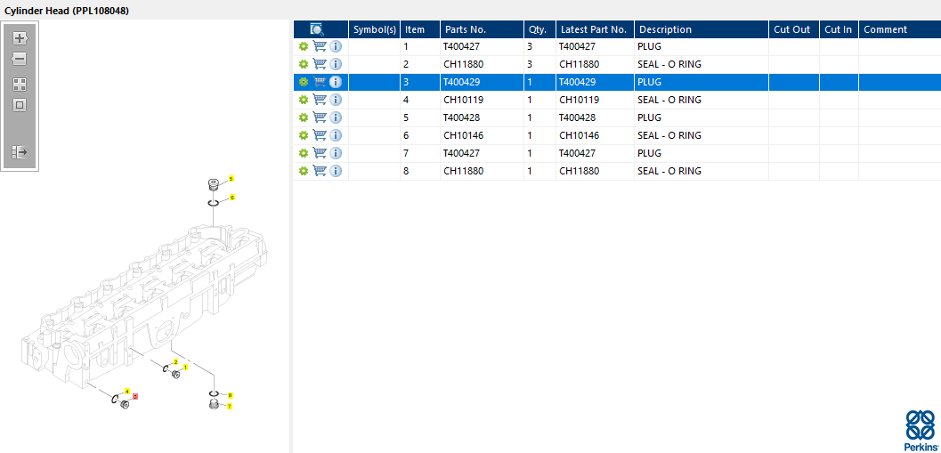Click Latest Part No. column header
The width and height of the screenshot is (941, 453).
coord(596,29)
